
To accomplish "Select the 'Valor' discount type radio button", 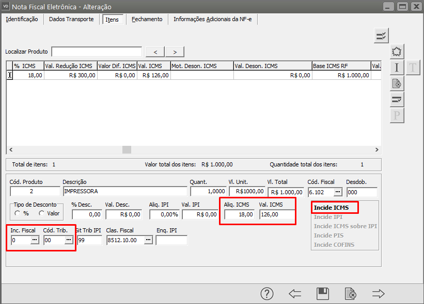I will pyautogui.click(x=42, y=213).
